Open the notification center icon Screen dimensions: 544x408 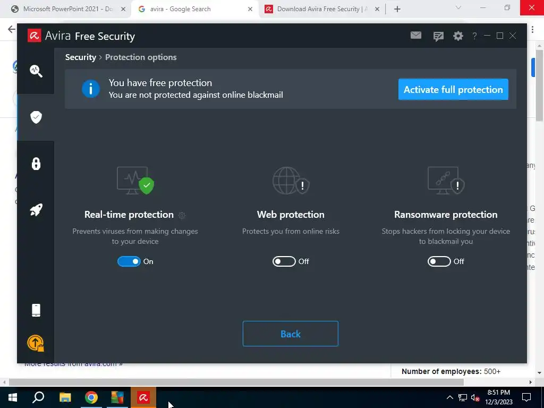click(x=526, y=397)
